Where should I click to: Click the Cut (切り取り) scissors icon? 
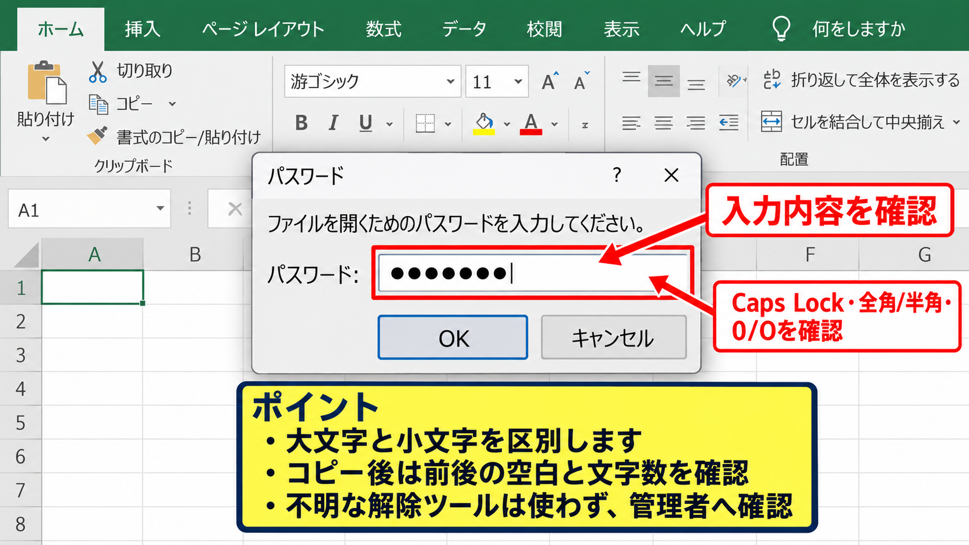tap(97, 71)
